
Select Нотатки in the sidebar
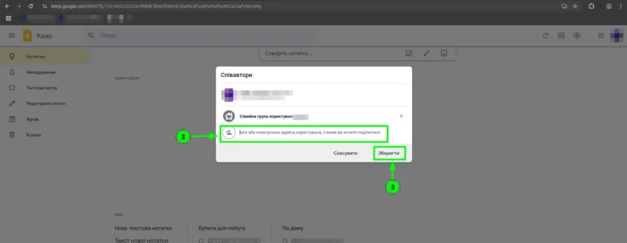[x=45, y=57]
